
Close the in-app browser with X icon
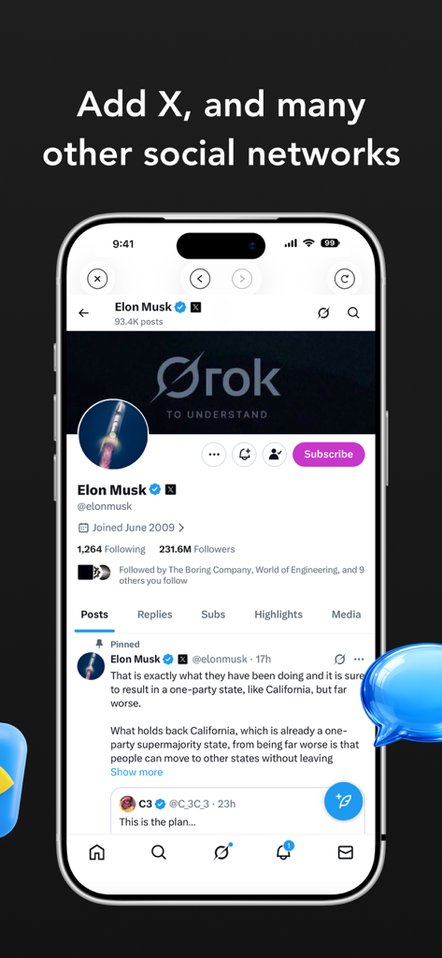click(97, 279)
